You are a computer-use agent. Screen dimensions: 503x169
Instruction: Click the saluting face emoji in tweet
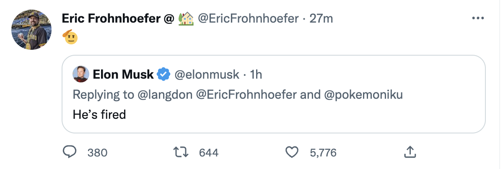point(70,37)
